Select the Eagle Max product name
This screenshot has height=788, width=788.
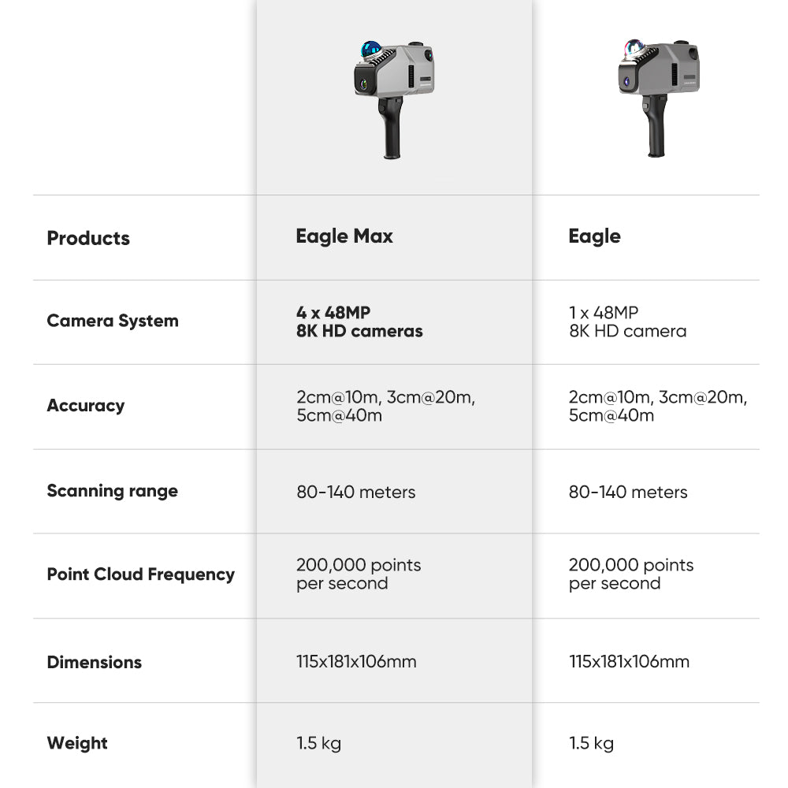coord(344,236)
